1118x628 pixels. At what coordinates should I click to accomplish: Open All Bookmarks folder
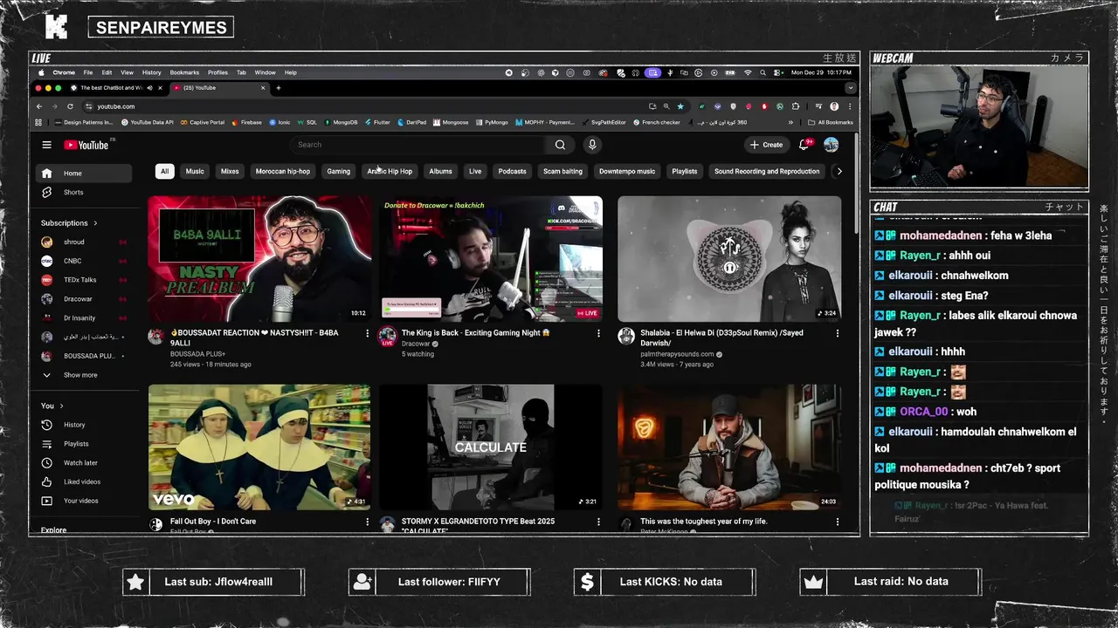pyautogui.click(x=830, y=122)
